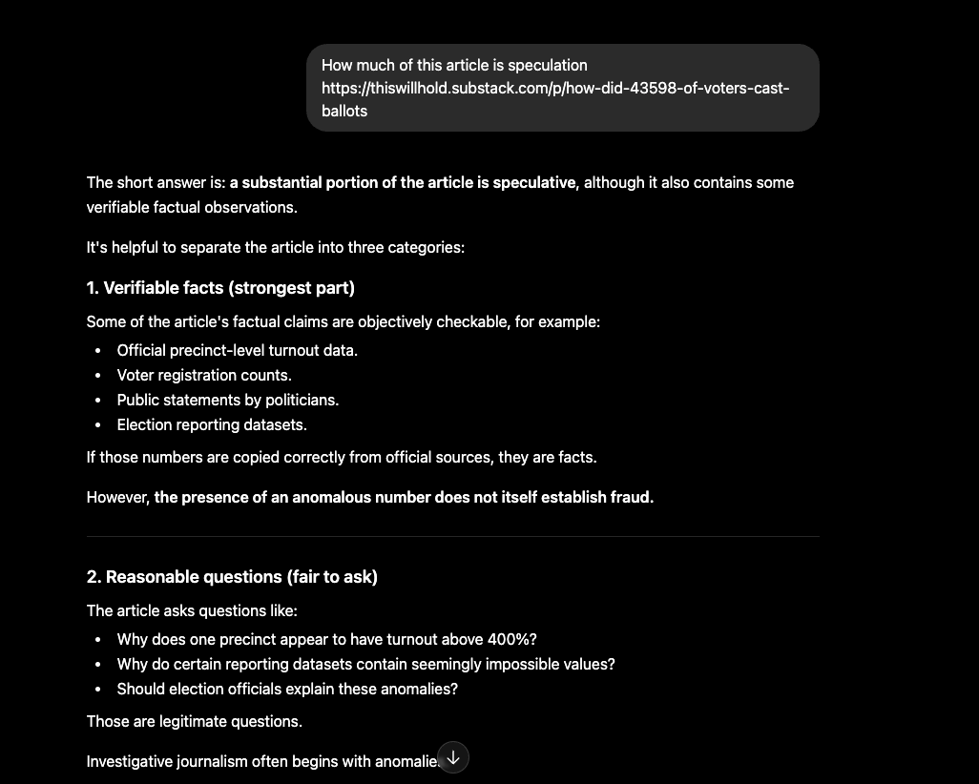Image resolution: width=979 pixels, height=784 pixels.
Task: Select the user message bubble
Action: (x=563, y=88)
